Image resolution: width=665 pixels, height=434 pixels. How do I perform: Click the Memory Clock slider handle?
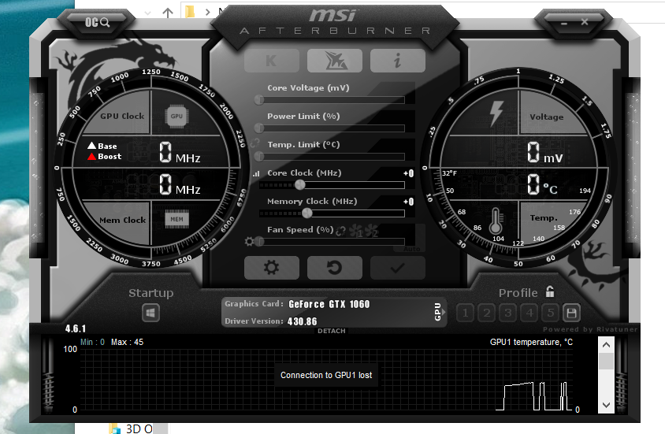(x=307, y=213)
